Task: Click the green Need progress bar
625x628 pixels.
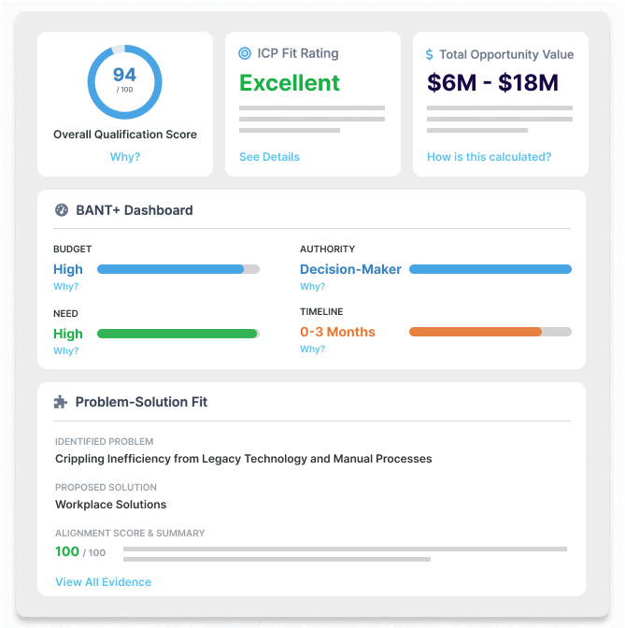Action: (178, 334)
